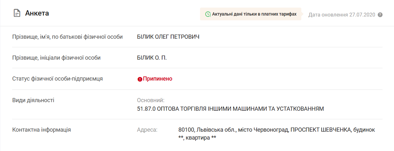Click the 'Статус фізичної особи-підприємця' label
This screenshot has height=151, width=394.
pos(57,79)
